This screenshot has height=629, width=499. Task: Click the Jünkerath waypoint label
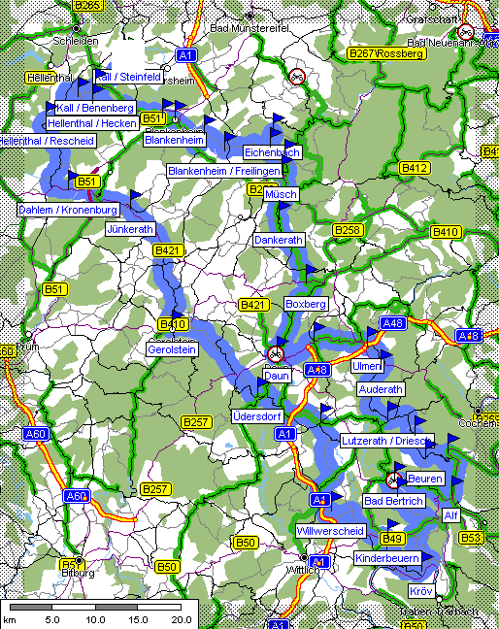[x=130, y=229]
